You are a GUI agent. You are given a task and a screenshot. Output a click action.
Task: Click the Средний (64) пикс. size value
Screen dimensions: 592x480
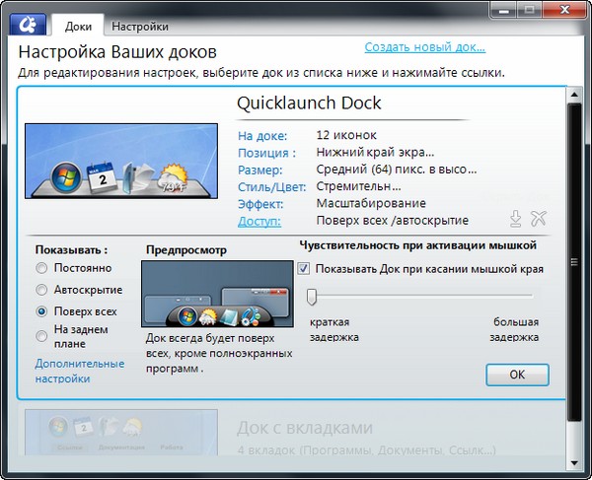coord(397,170)
